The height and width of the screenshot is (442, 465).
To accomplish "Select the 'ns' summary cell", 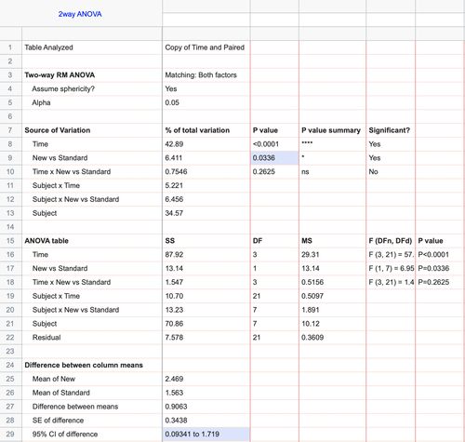I will coord(332,171).
